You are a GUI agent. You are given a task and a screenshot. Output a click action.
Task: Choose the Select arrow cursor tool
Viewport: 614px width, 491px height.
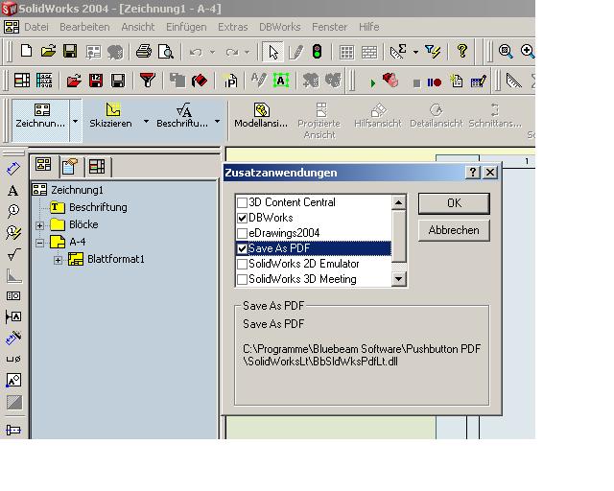273,52
